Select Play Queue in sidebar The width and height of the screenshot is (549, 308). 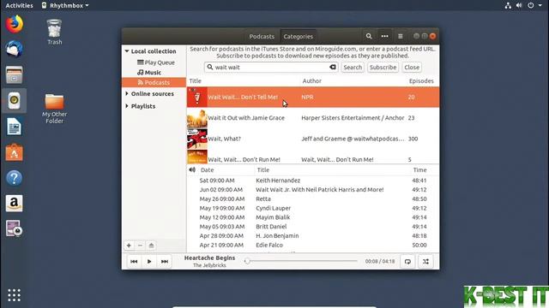coord(156,62)
